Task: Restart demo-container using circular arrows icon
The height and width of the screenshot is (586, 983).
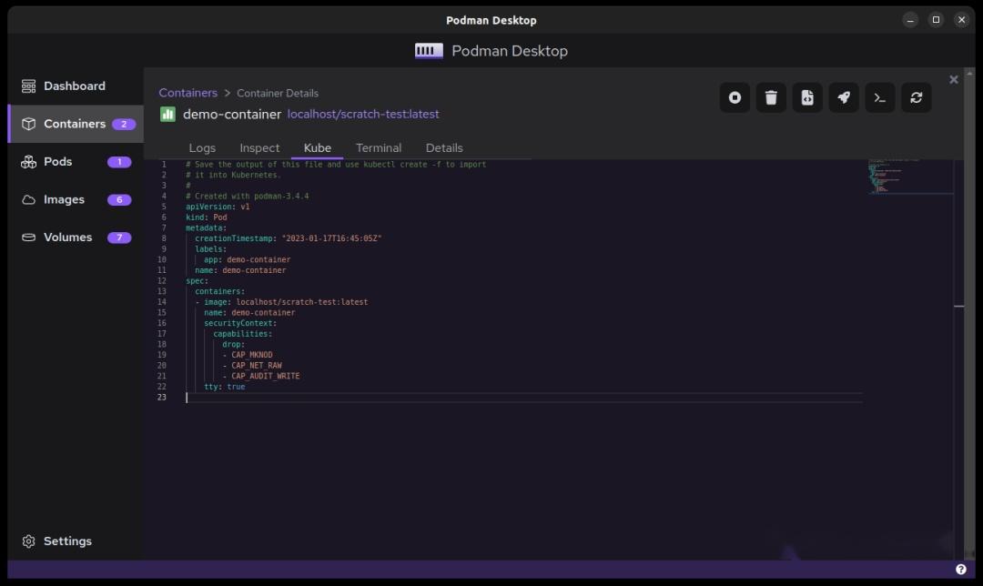Action: [916, 97]
